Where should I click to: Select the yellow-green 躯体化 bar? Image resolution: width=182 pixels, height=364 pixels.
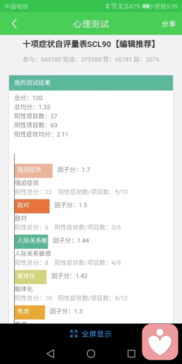pos(30,277)
